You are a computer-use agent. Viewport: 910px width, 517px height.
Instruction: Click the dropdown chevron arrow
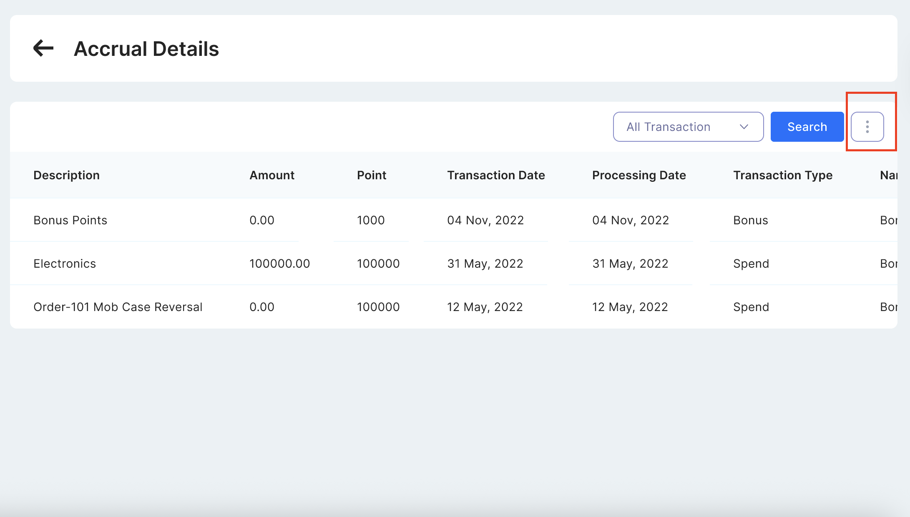744,127
